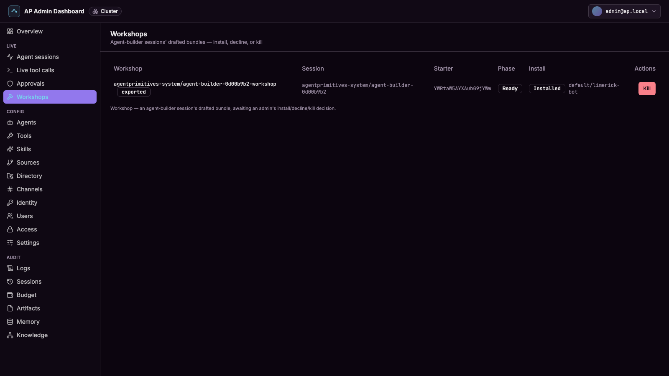Click the session cell agentprimitives-system/agent-builder-0d00b9b2
This screenshot has height=376, width=669.
point(357,89)
